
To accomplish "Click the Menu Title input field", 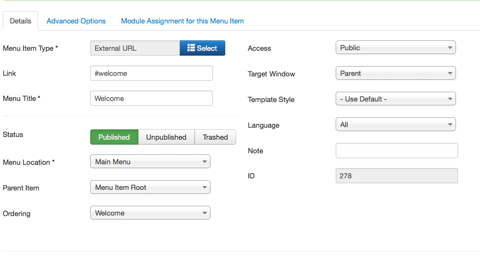I will tap(151, 98).
